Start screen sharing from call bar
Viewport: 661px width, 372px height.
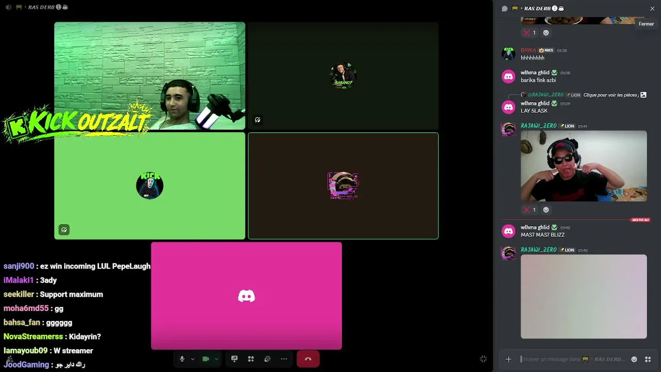click(x=234, y=359)
